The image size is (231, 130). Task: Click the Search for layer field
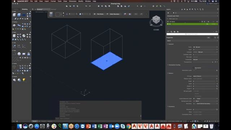(x=192, y=34)
